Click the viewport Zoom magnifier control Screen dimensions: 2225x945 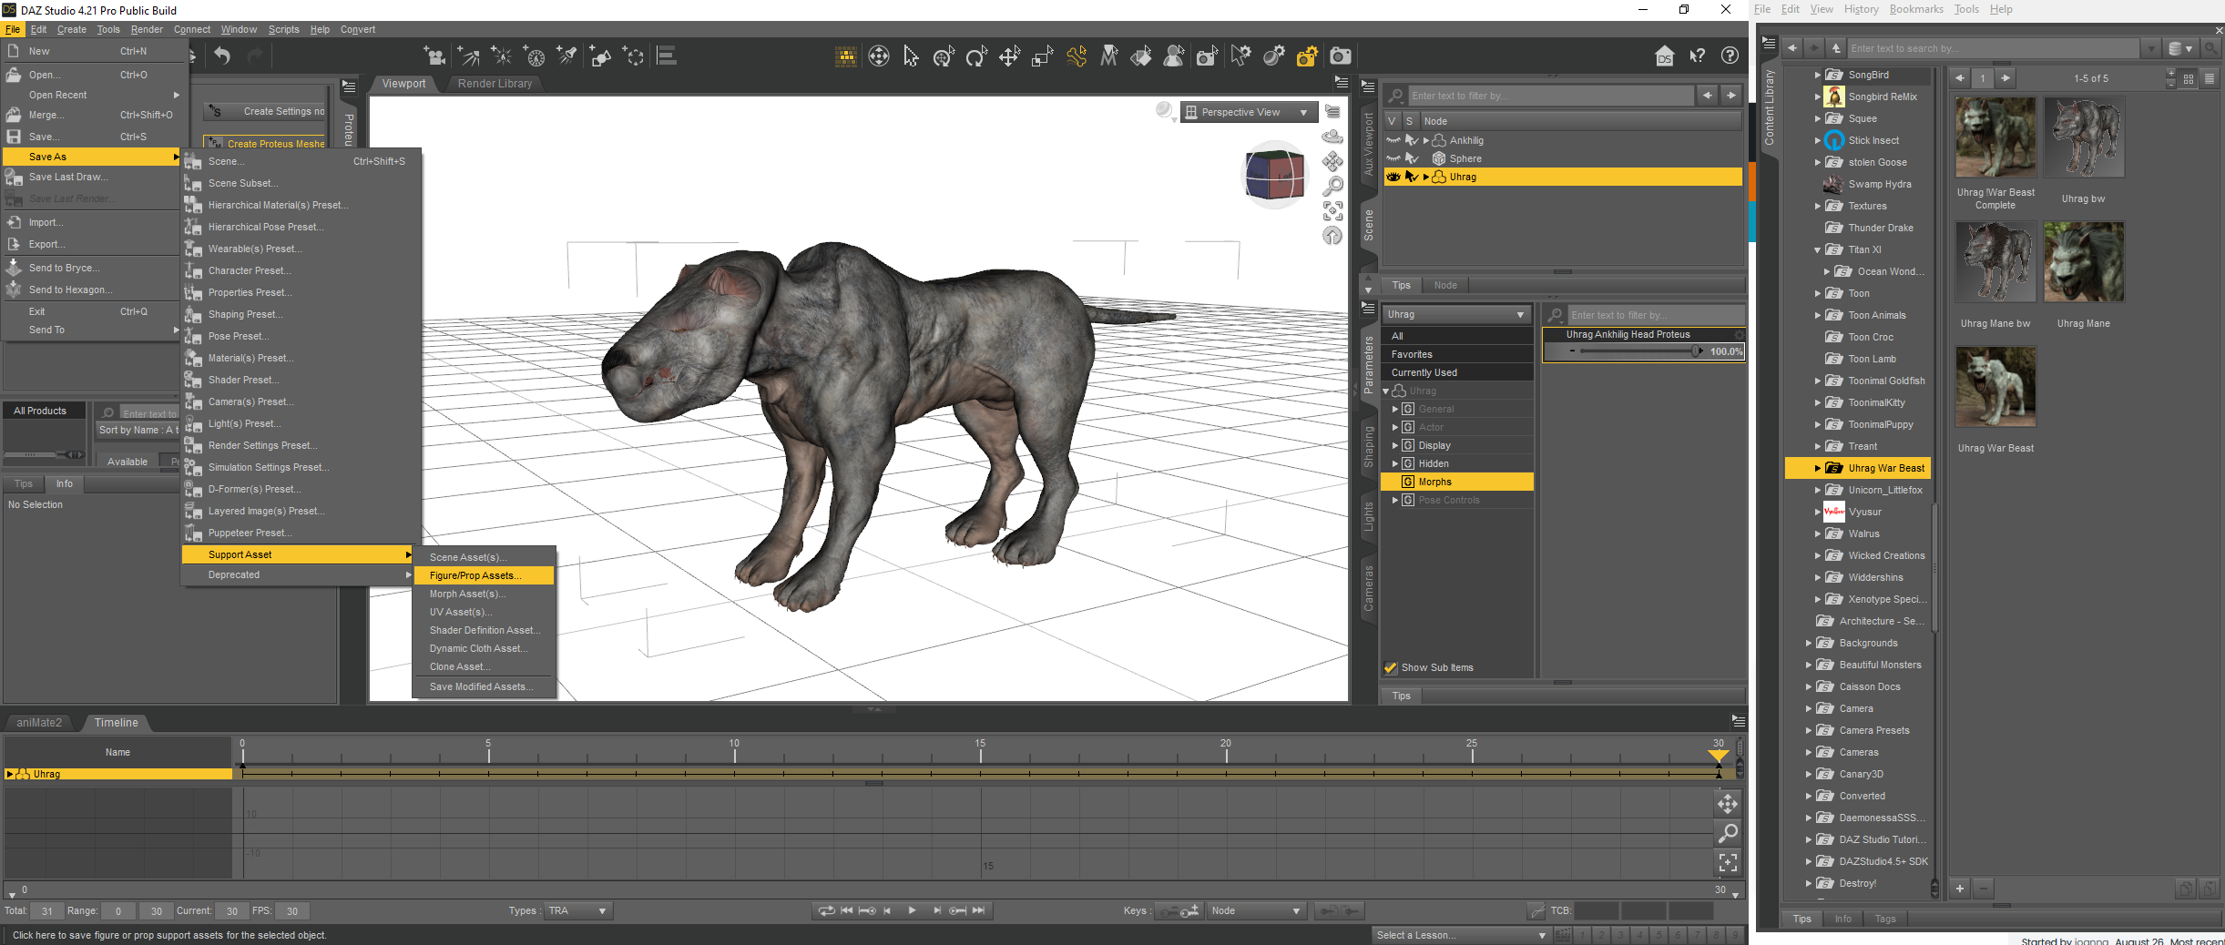tap(1332, 187)
